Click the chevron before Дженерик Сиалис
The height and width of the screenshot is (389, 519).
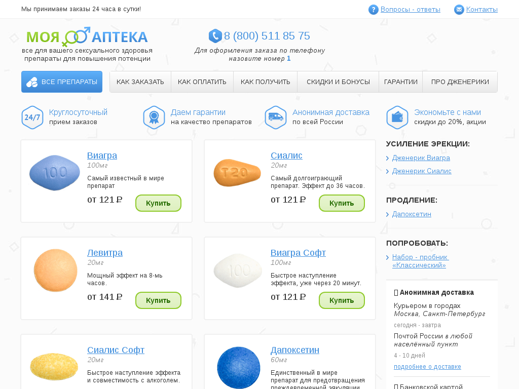point(388,171)
